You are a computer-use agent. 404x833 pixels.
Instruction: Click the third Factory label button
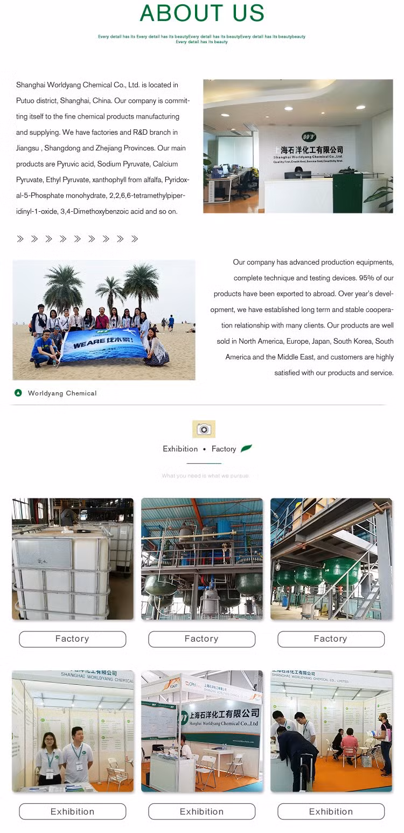331,639
